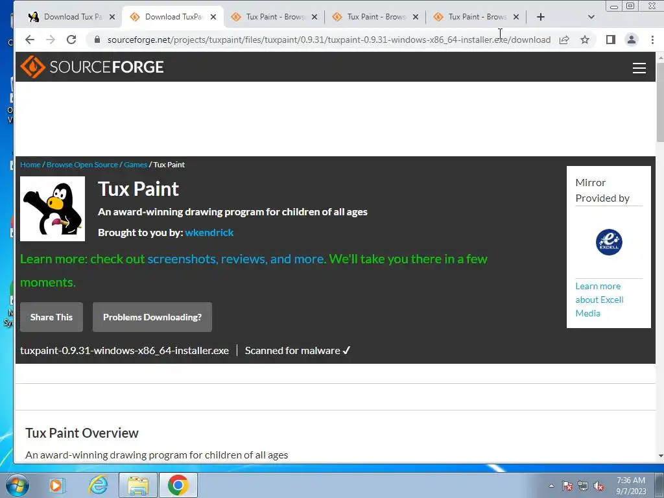Screen dimensions: 664x498
Task: Open the SourceForge hamburger menu
Action: [x=639, y=67]
